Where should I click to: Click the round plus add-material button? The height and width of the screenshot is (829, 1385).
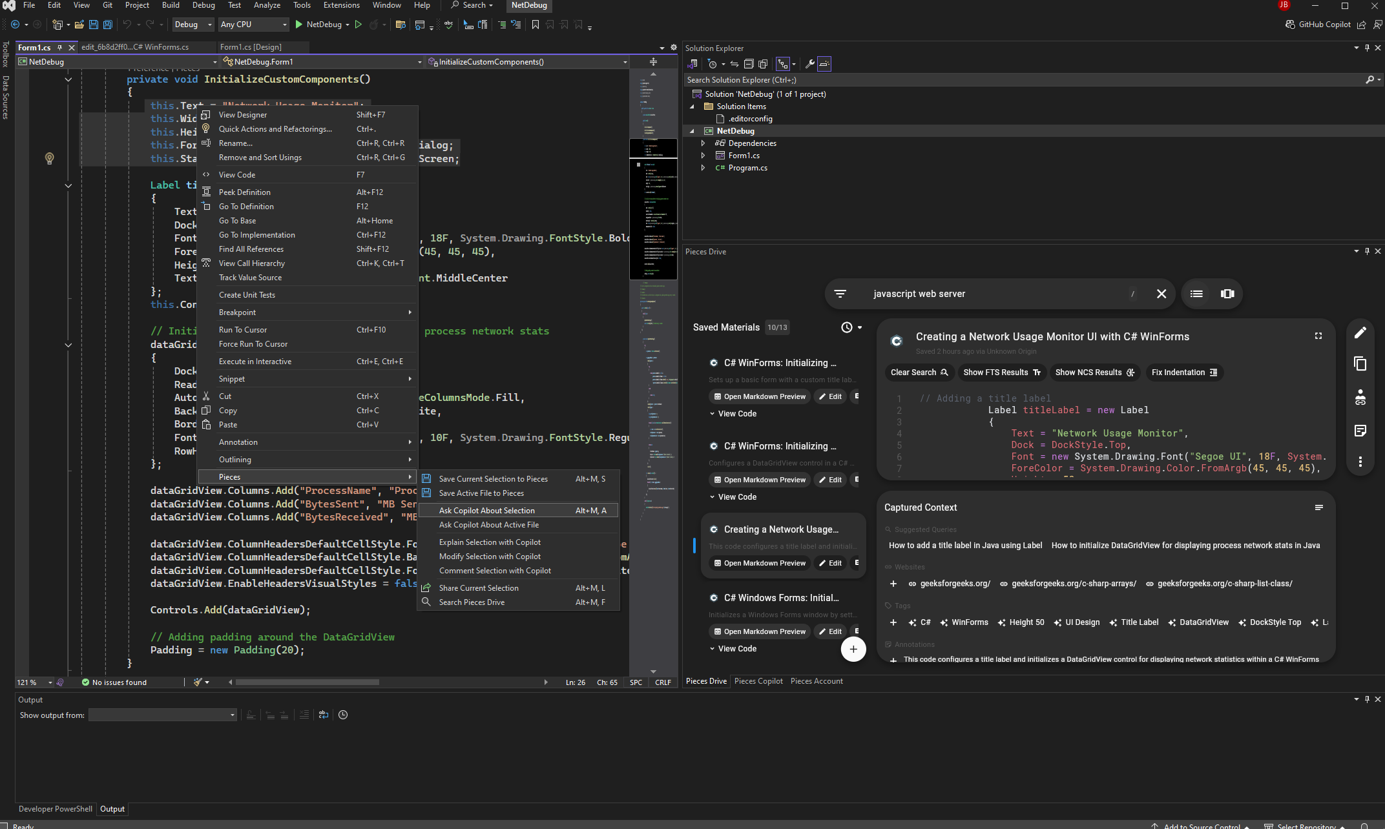853,649
